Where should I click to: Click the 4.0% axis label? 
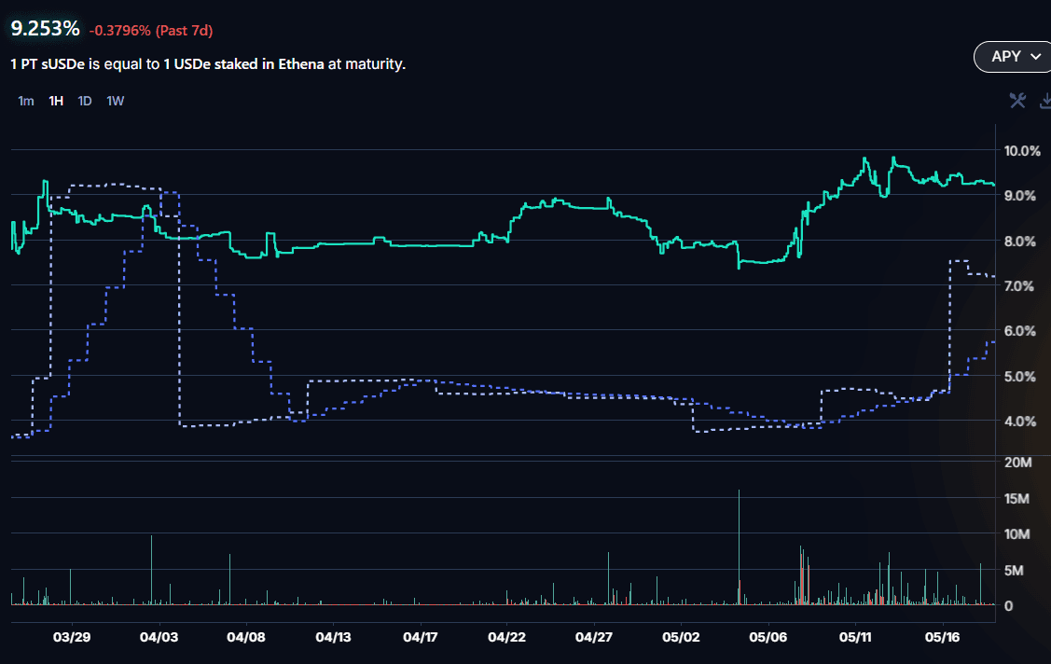point(1019,422)
